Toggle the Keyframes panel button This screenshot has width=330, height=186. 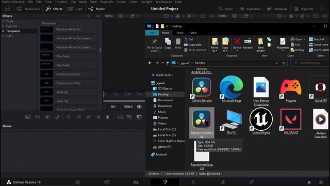tap(250, 9)
